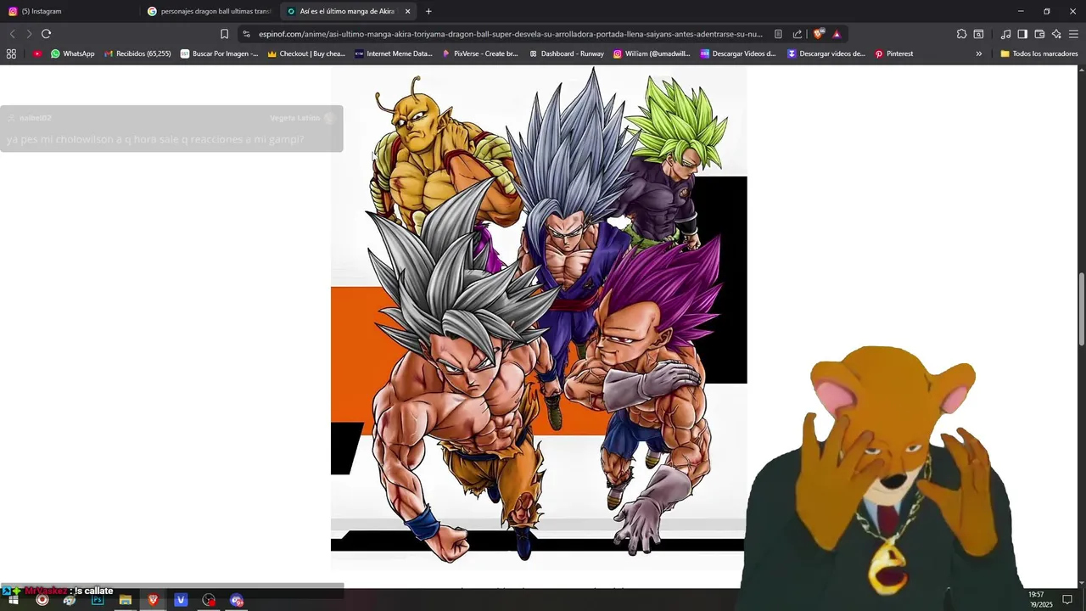1086x611 pixels.
Task: Open the site information icon in address bar
Action: point(246,34)
